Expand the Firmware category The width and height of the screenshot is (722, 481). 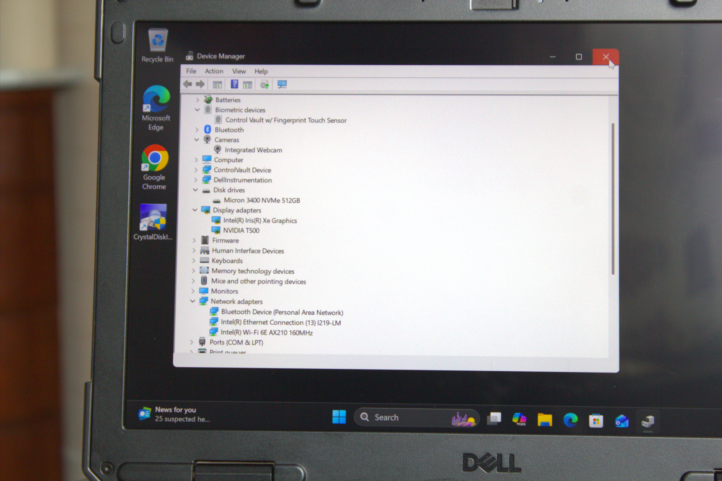194,240
